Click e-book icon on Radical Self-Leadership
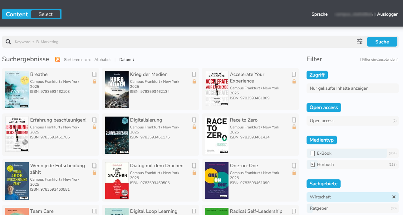Viewport: 403px width, 215px height. click(294, 212)
